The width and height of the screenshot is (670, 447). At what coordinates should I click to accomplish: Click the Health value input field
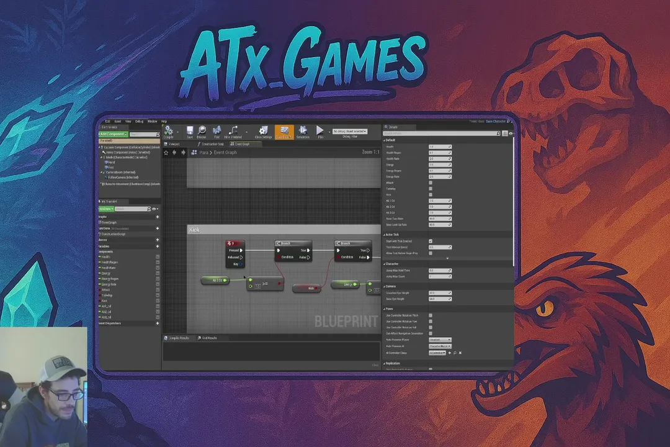point(440,147)
